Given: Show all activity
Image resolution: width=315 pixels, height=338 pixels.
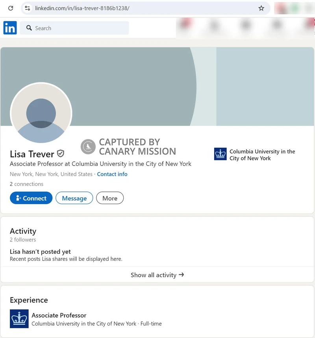Looking at the screenshot, I should [157, 275].
